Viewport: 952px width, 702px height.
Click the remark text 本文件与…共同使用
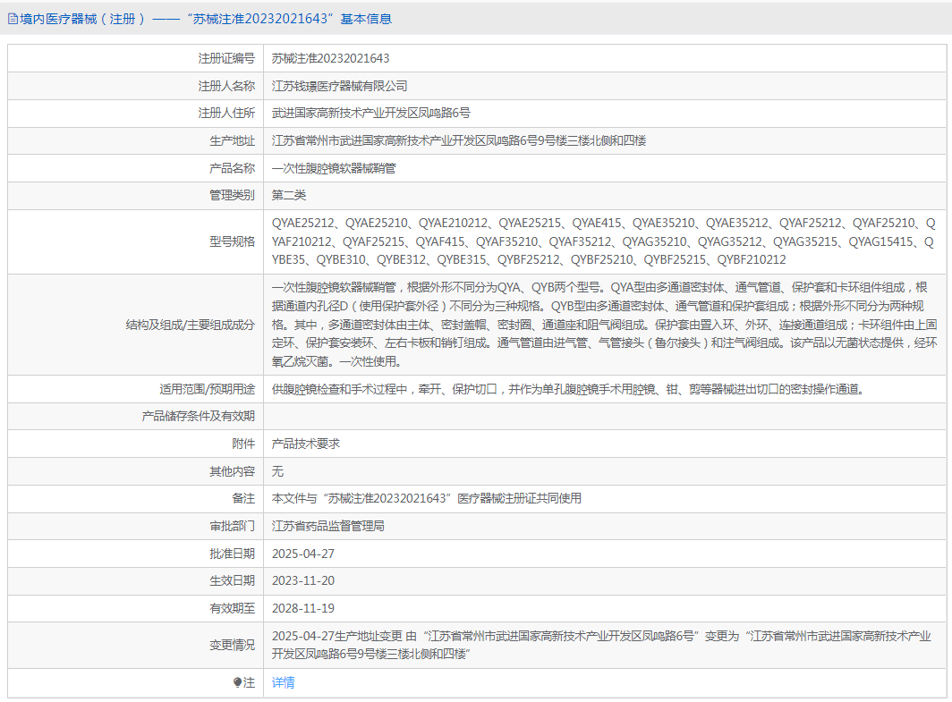[426, 498]
